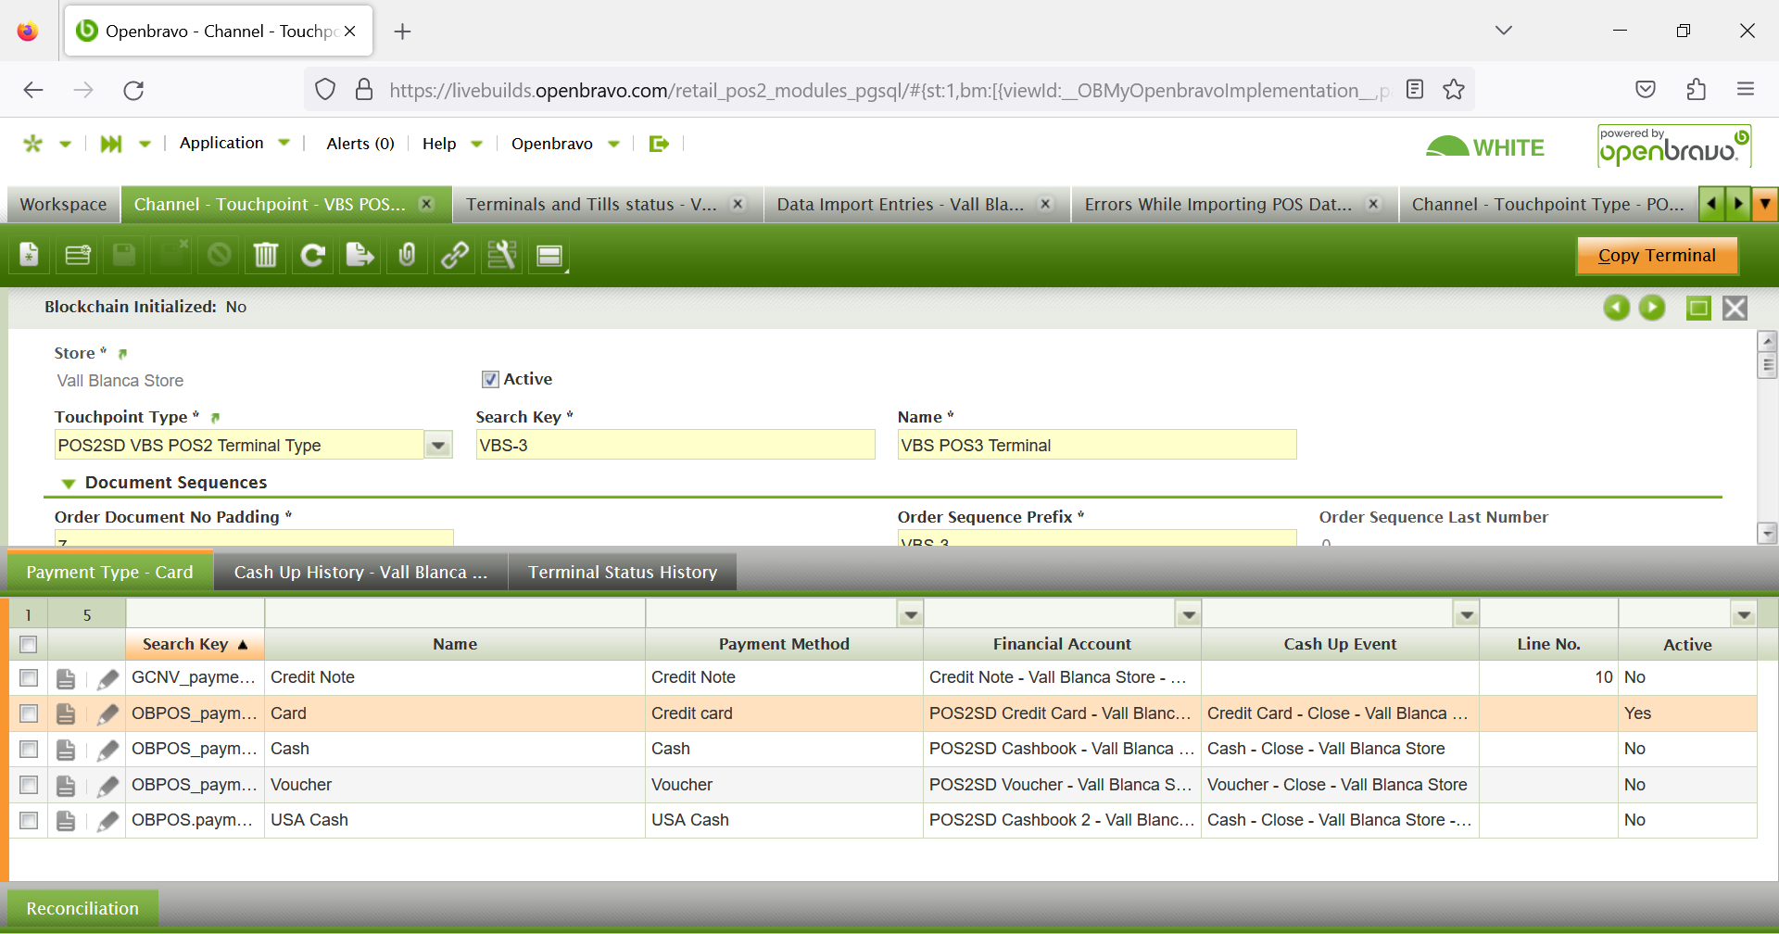Screen dimensions: 1779x934
Task: Open the Touchpoint Type link arrow icon
Action: (x=215, y=418)
